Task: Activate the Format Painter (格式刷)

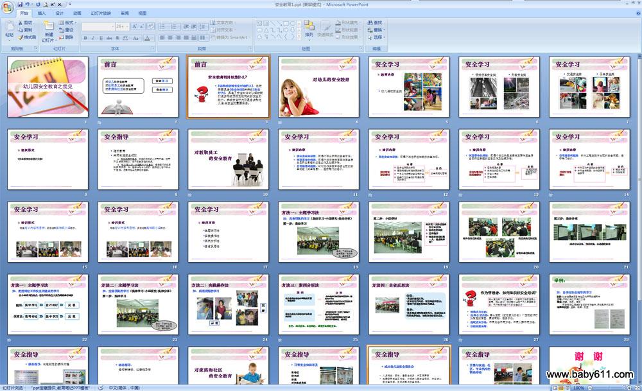Action: pos(27,37)
